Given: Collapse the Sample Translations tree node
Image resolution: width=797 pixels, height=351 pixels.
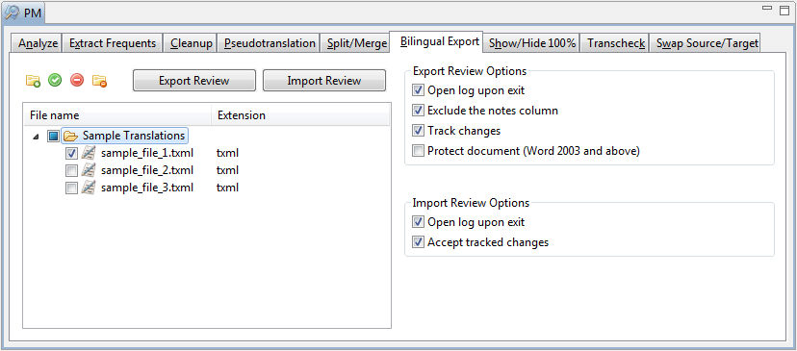Looking at the screenshot, I should (35, 137).
